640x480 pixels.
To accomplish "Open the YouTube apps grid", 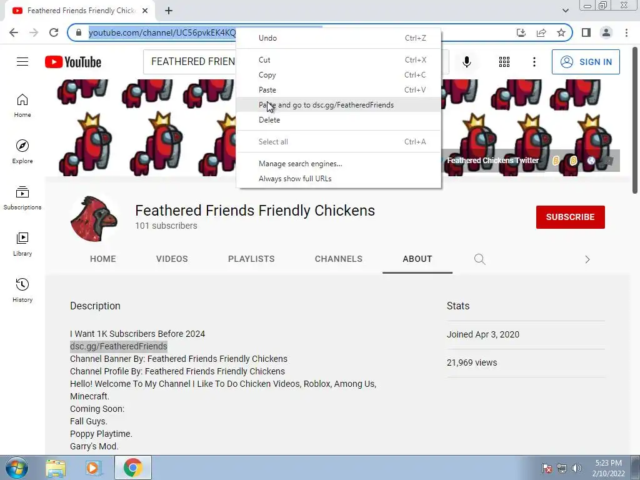I will [504, 62].
